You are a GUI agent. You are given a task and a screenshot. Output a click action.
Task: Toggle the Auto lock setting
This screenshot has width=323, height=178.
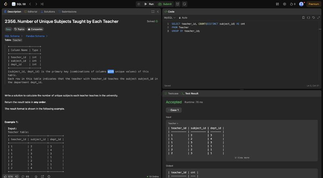point(183,18)
